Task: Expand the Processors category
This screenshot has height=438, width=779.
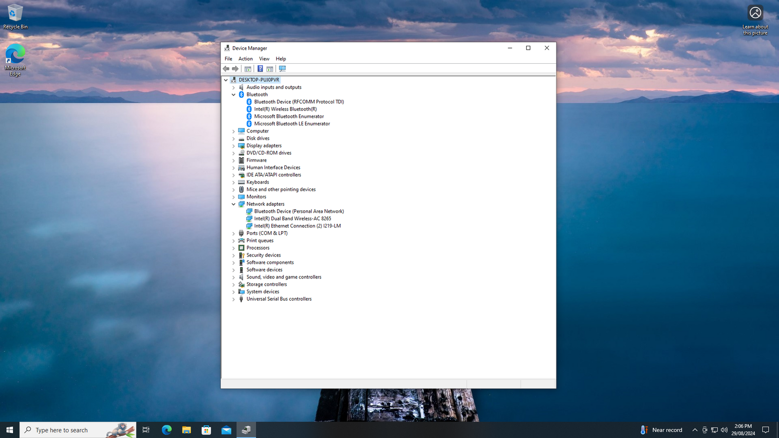Action: [234, 248]
